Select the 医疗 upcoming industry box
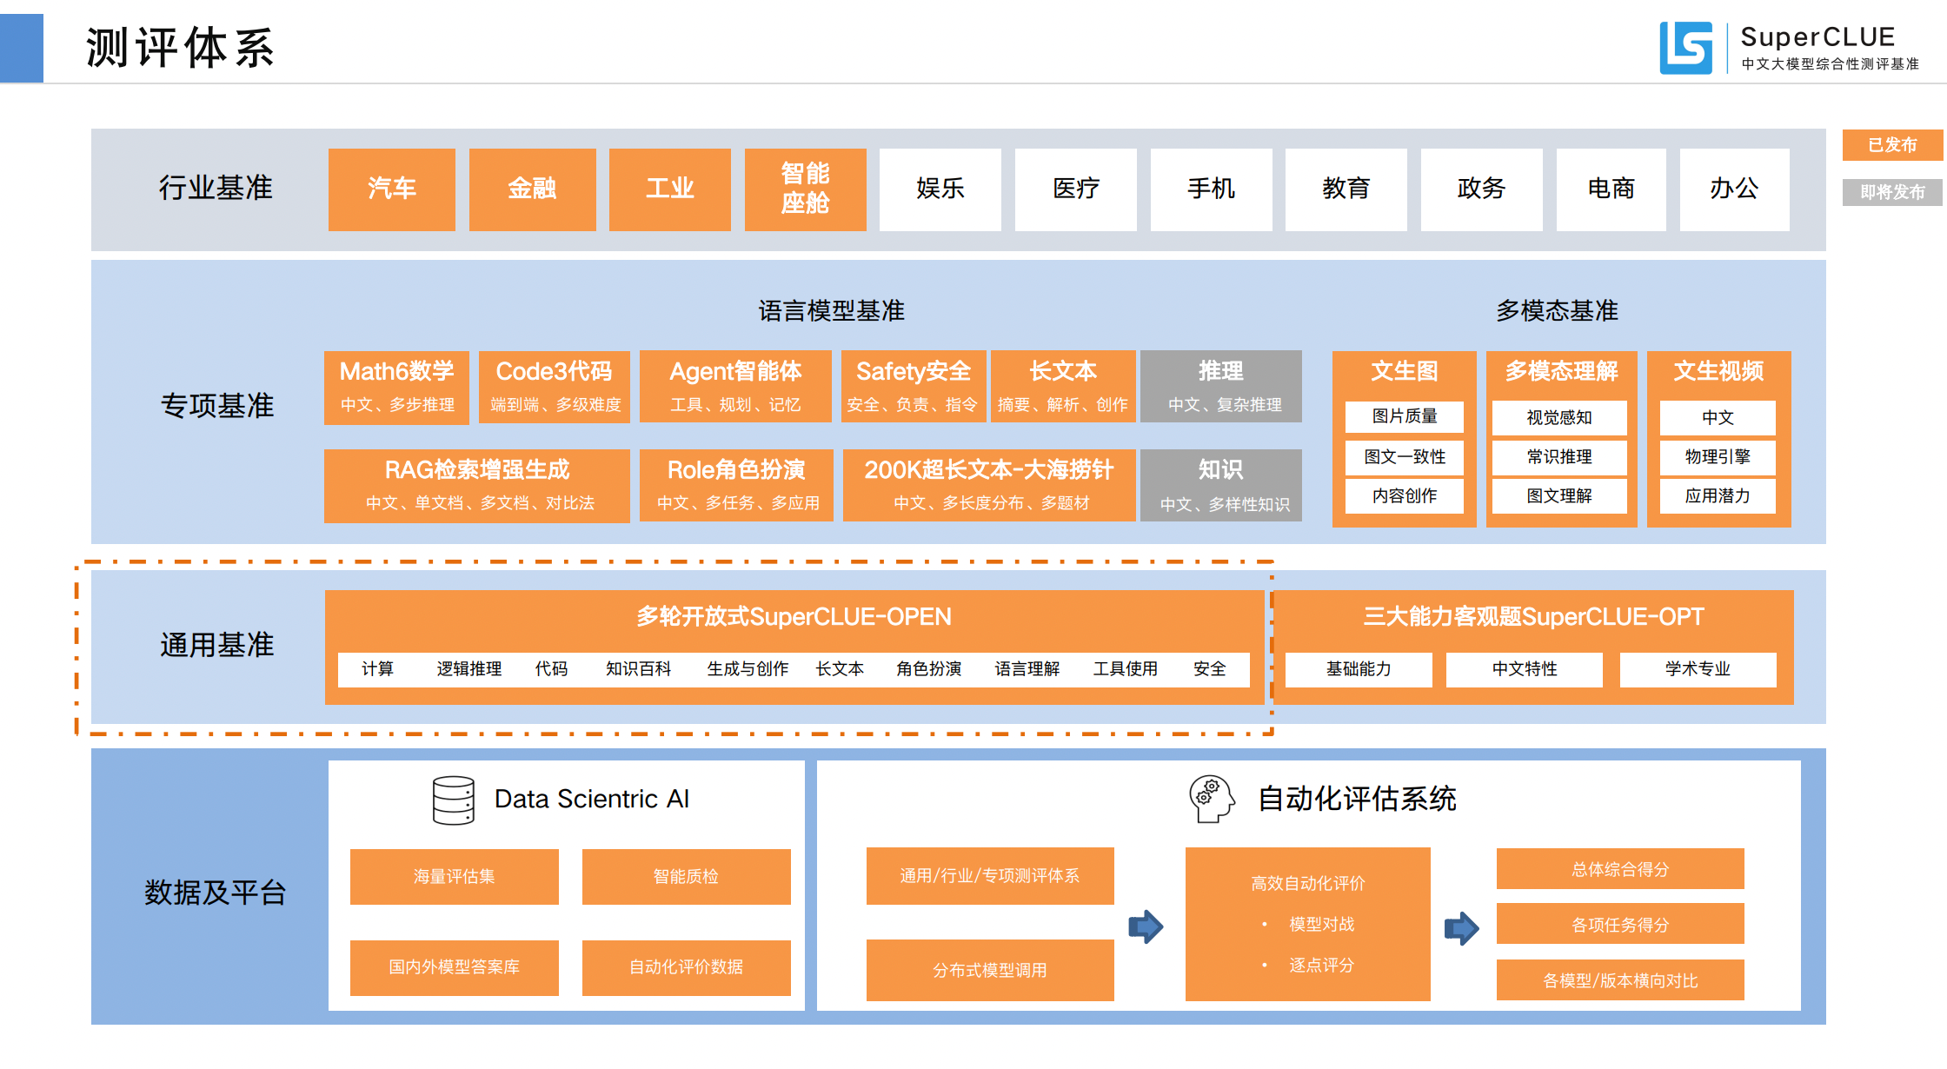The image size is (1947, 1069). pos(1075,189)
